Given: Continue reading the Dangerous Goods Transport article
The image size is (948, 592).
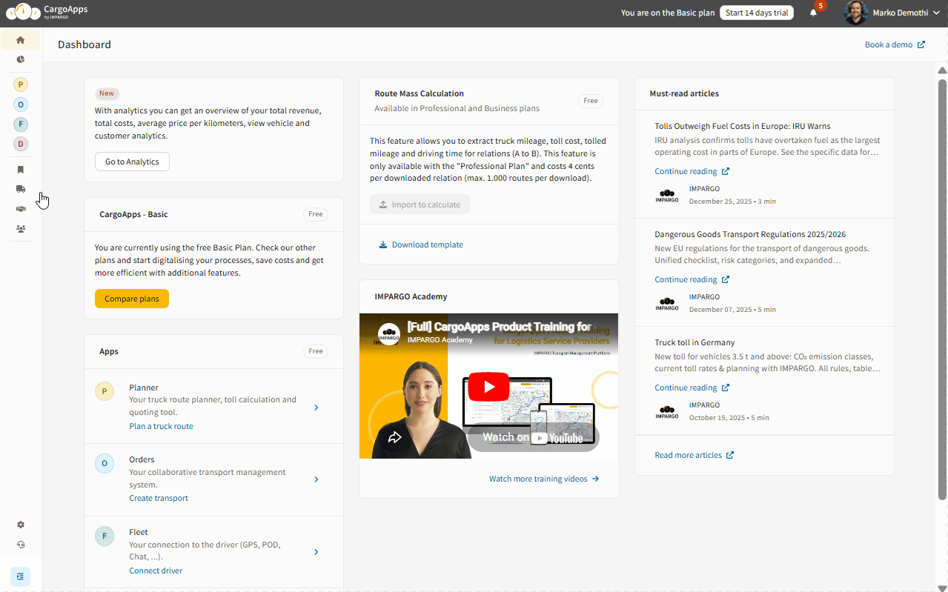Looking at the screenshot, I should [x=692, y=279].
